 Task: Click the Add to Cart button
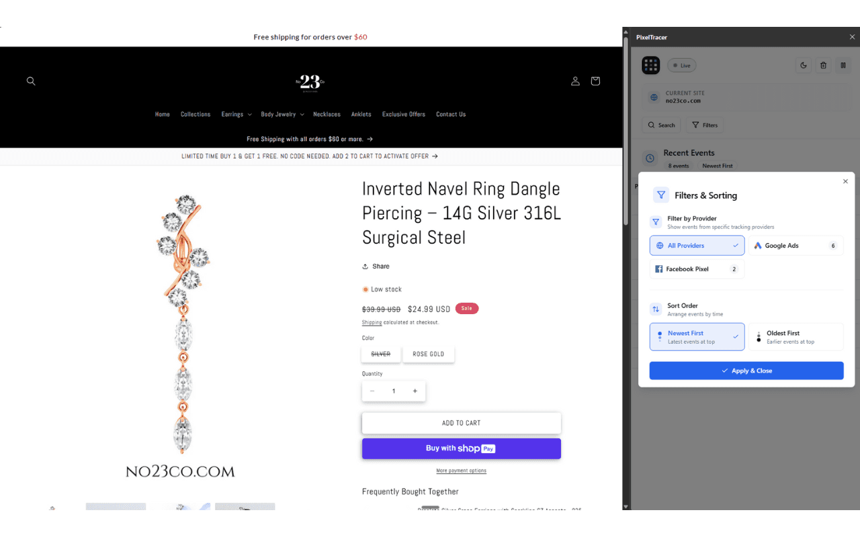461,424
